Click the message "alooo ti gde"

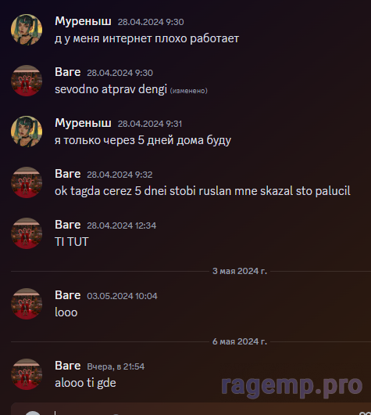85,383
